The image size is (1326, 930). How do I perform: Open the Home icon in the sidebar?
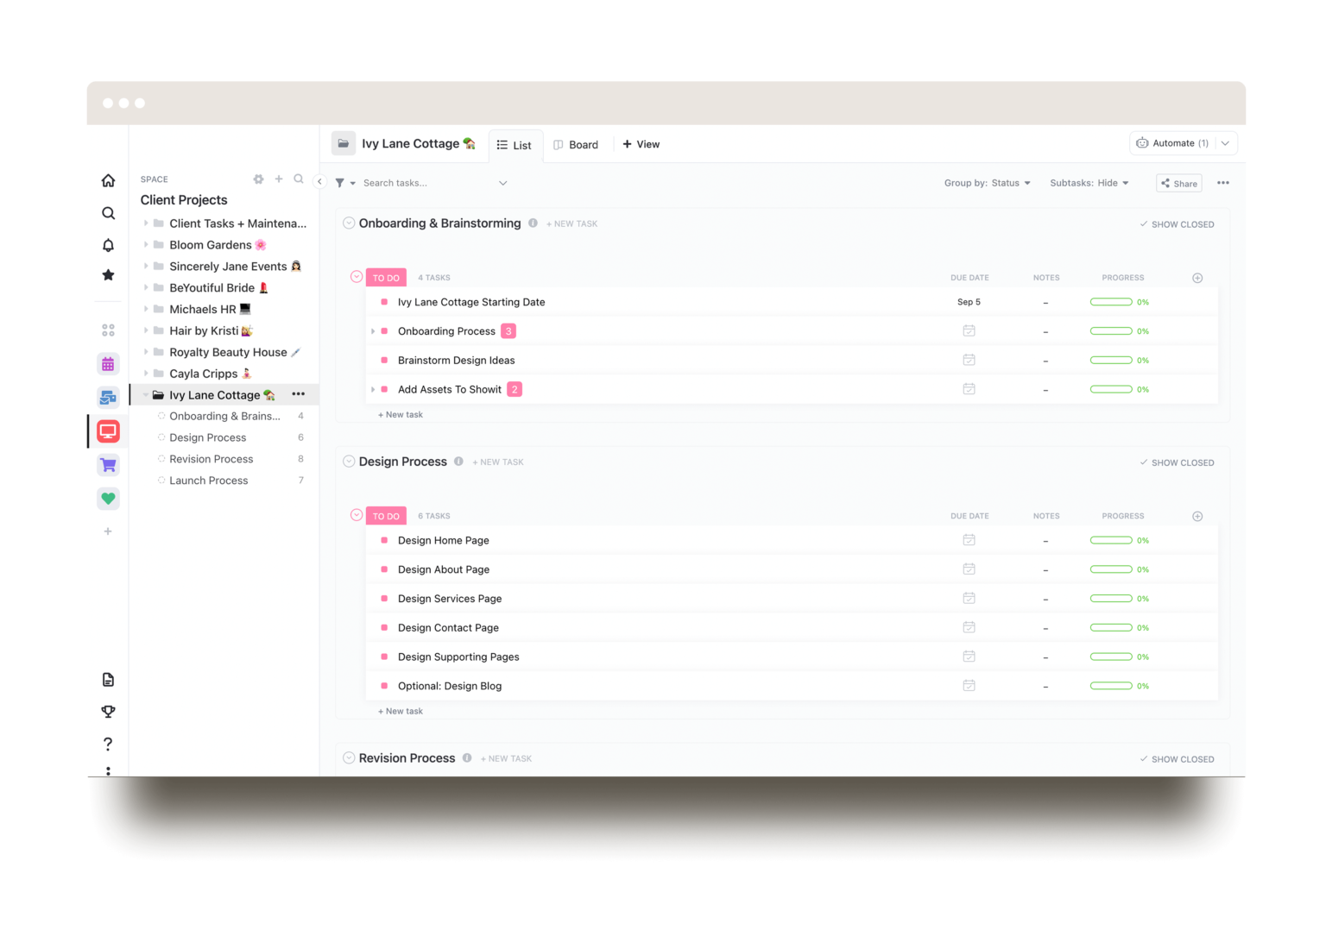pyautogui.click(x=108, y=180)
